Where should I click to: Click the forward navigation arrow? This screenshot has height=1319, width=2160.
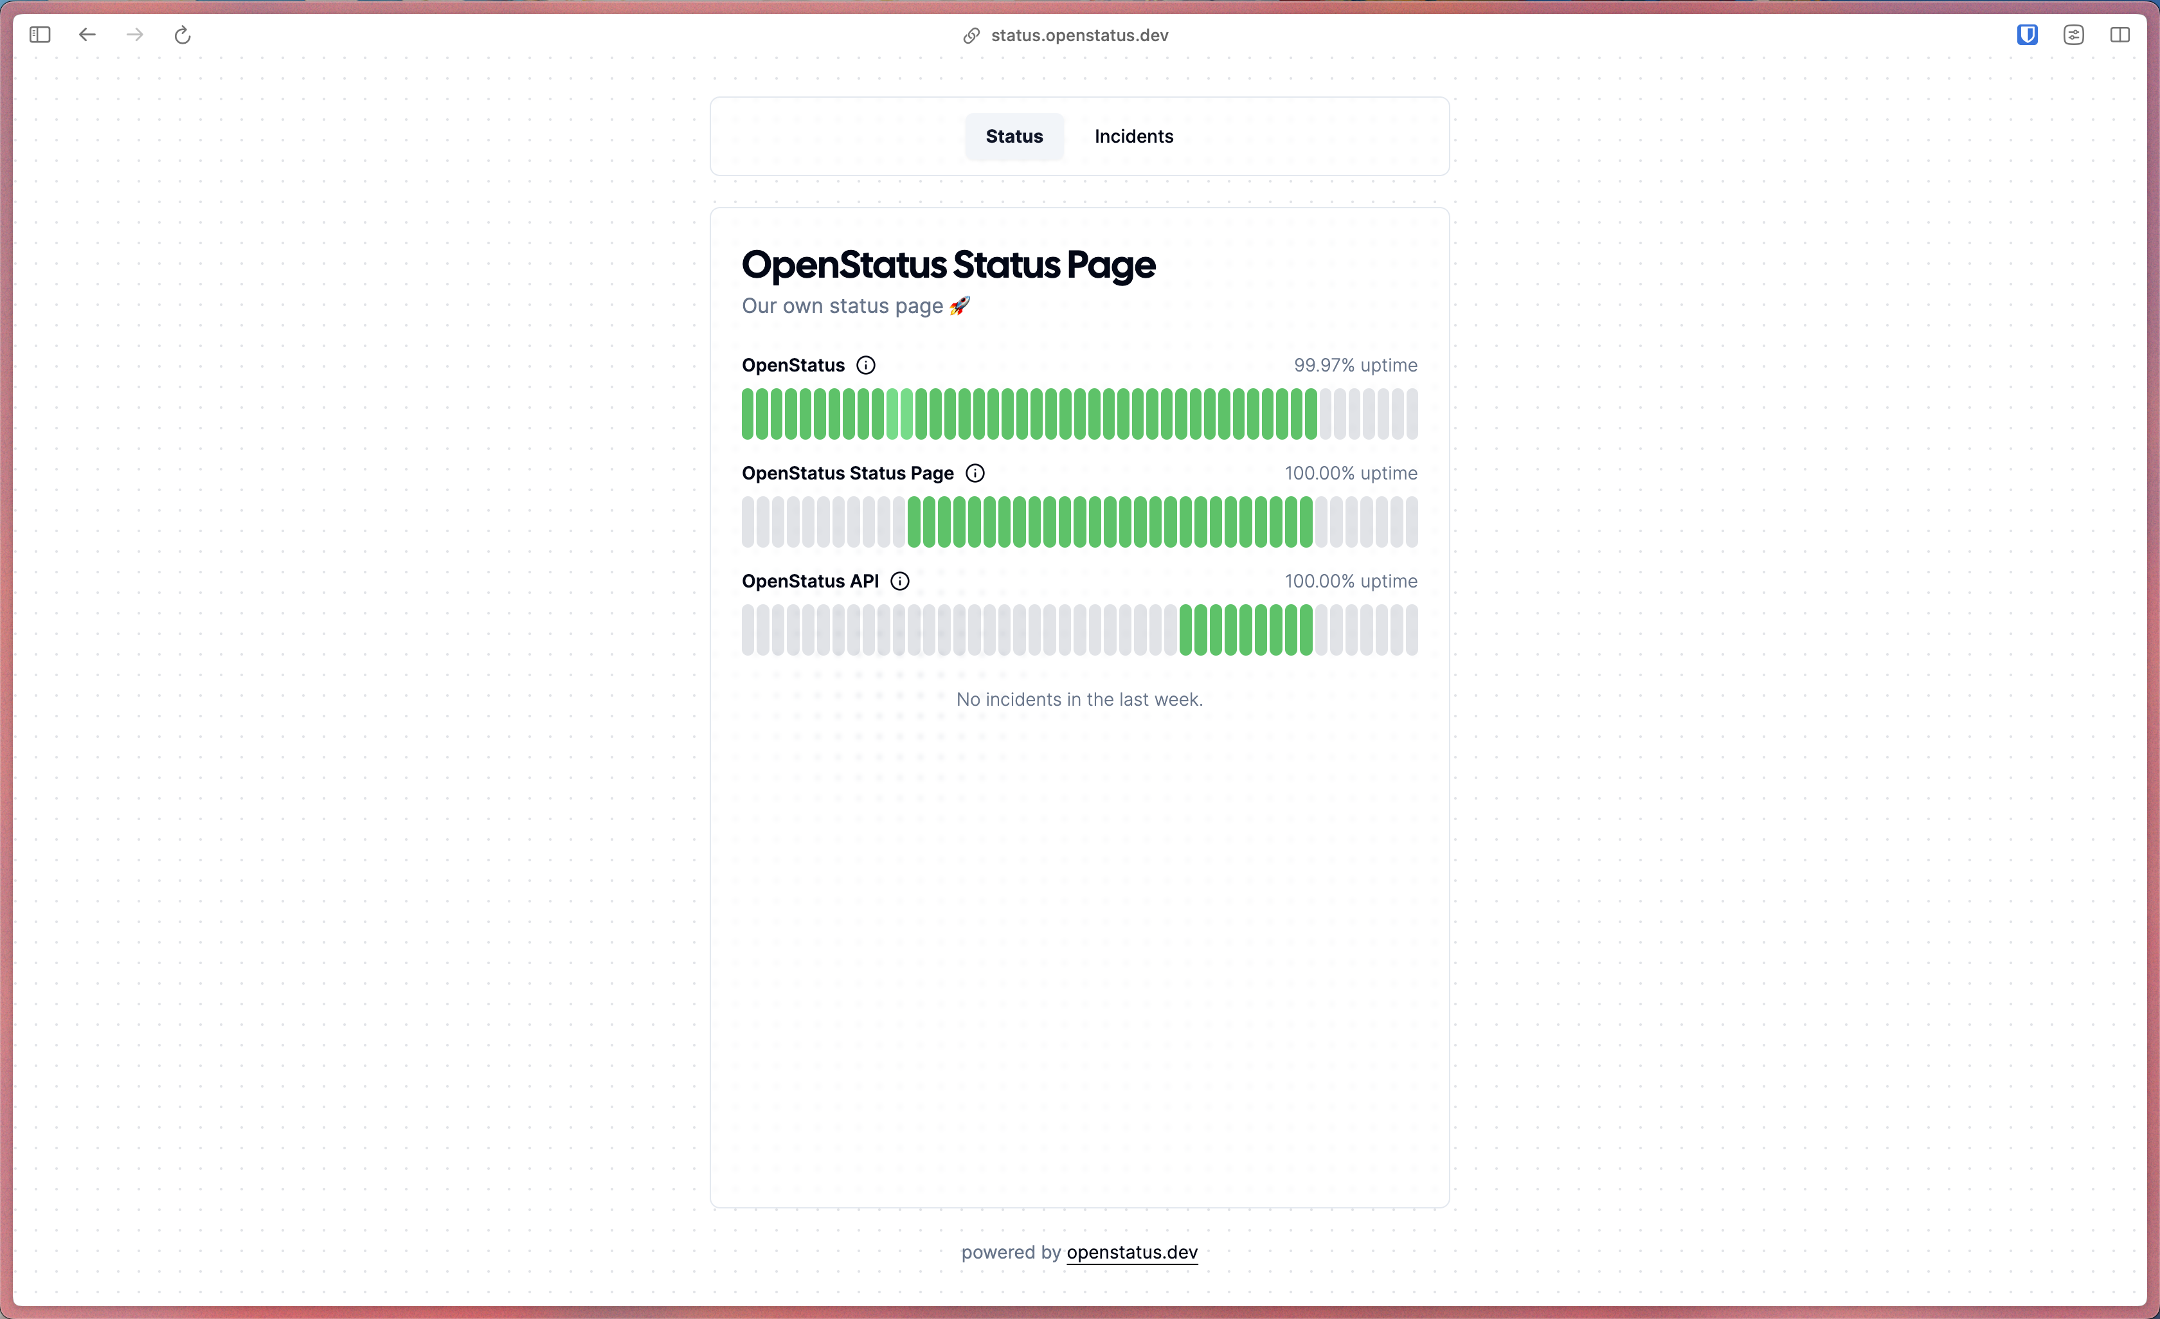coord(135,35)
